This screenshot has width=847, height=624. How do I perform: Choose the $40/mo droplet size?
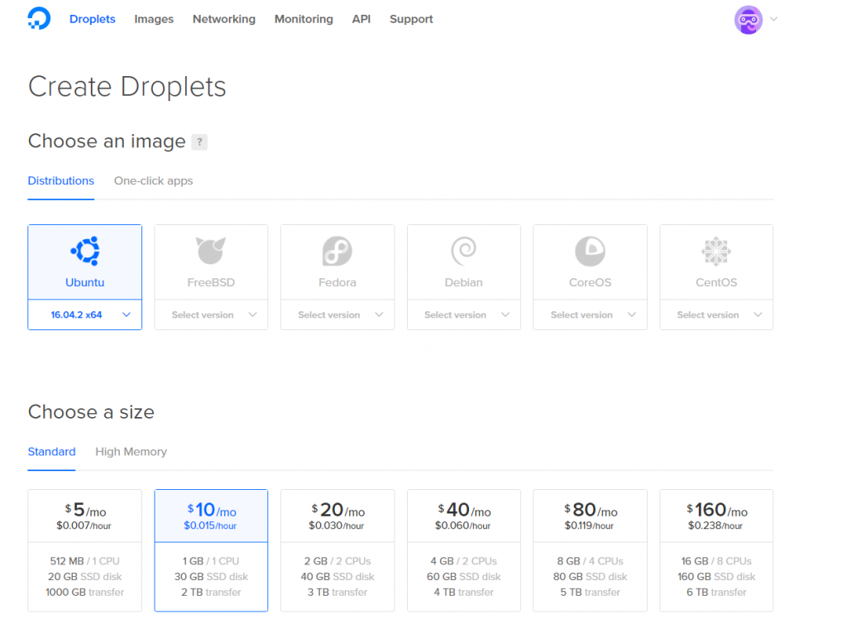point(463,550)
